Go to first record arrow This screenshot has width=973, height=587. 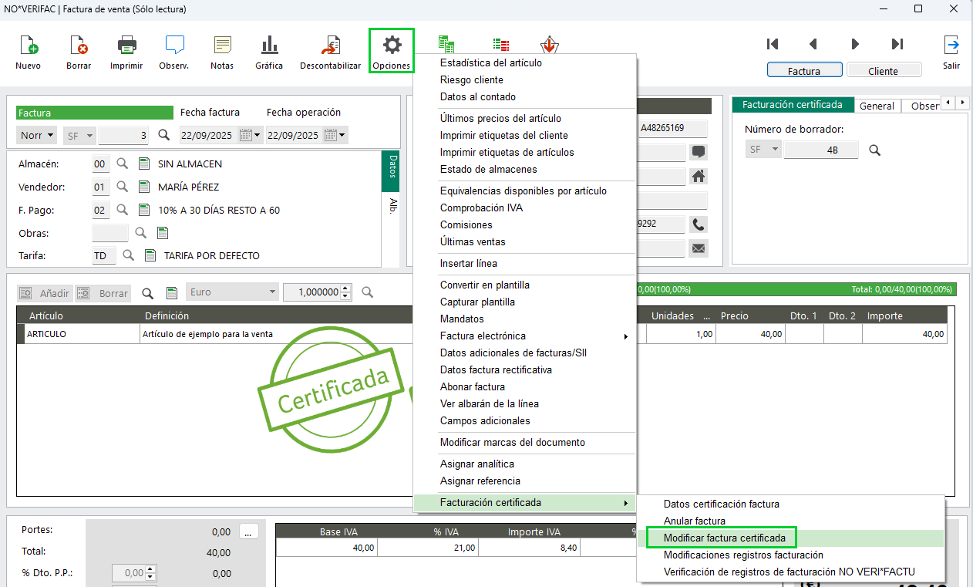773,44
